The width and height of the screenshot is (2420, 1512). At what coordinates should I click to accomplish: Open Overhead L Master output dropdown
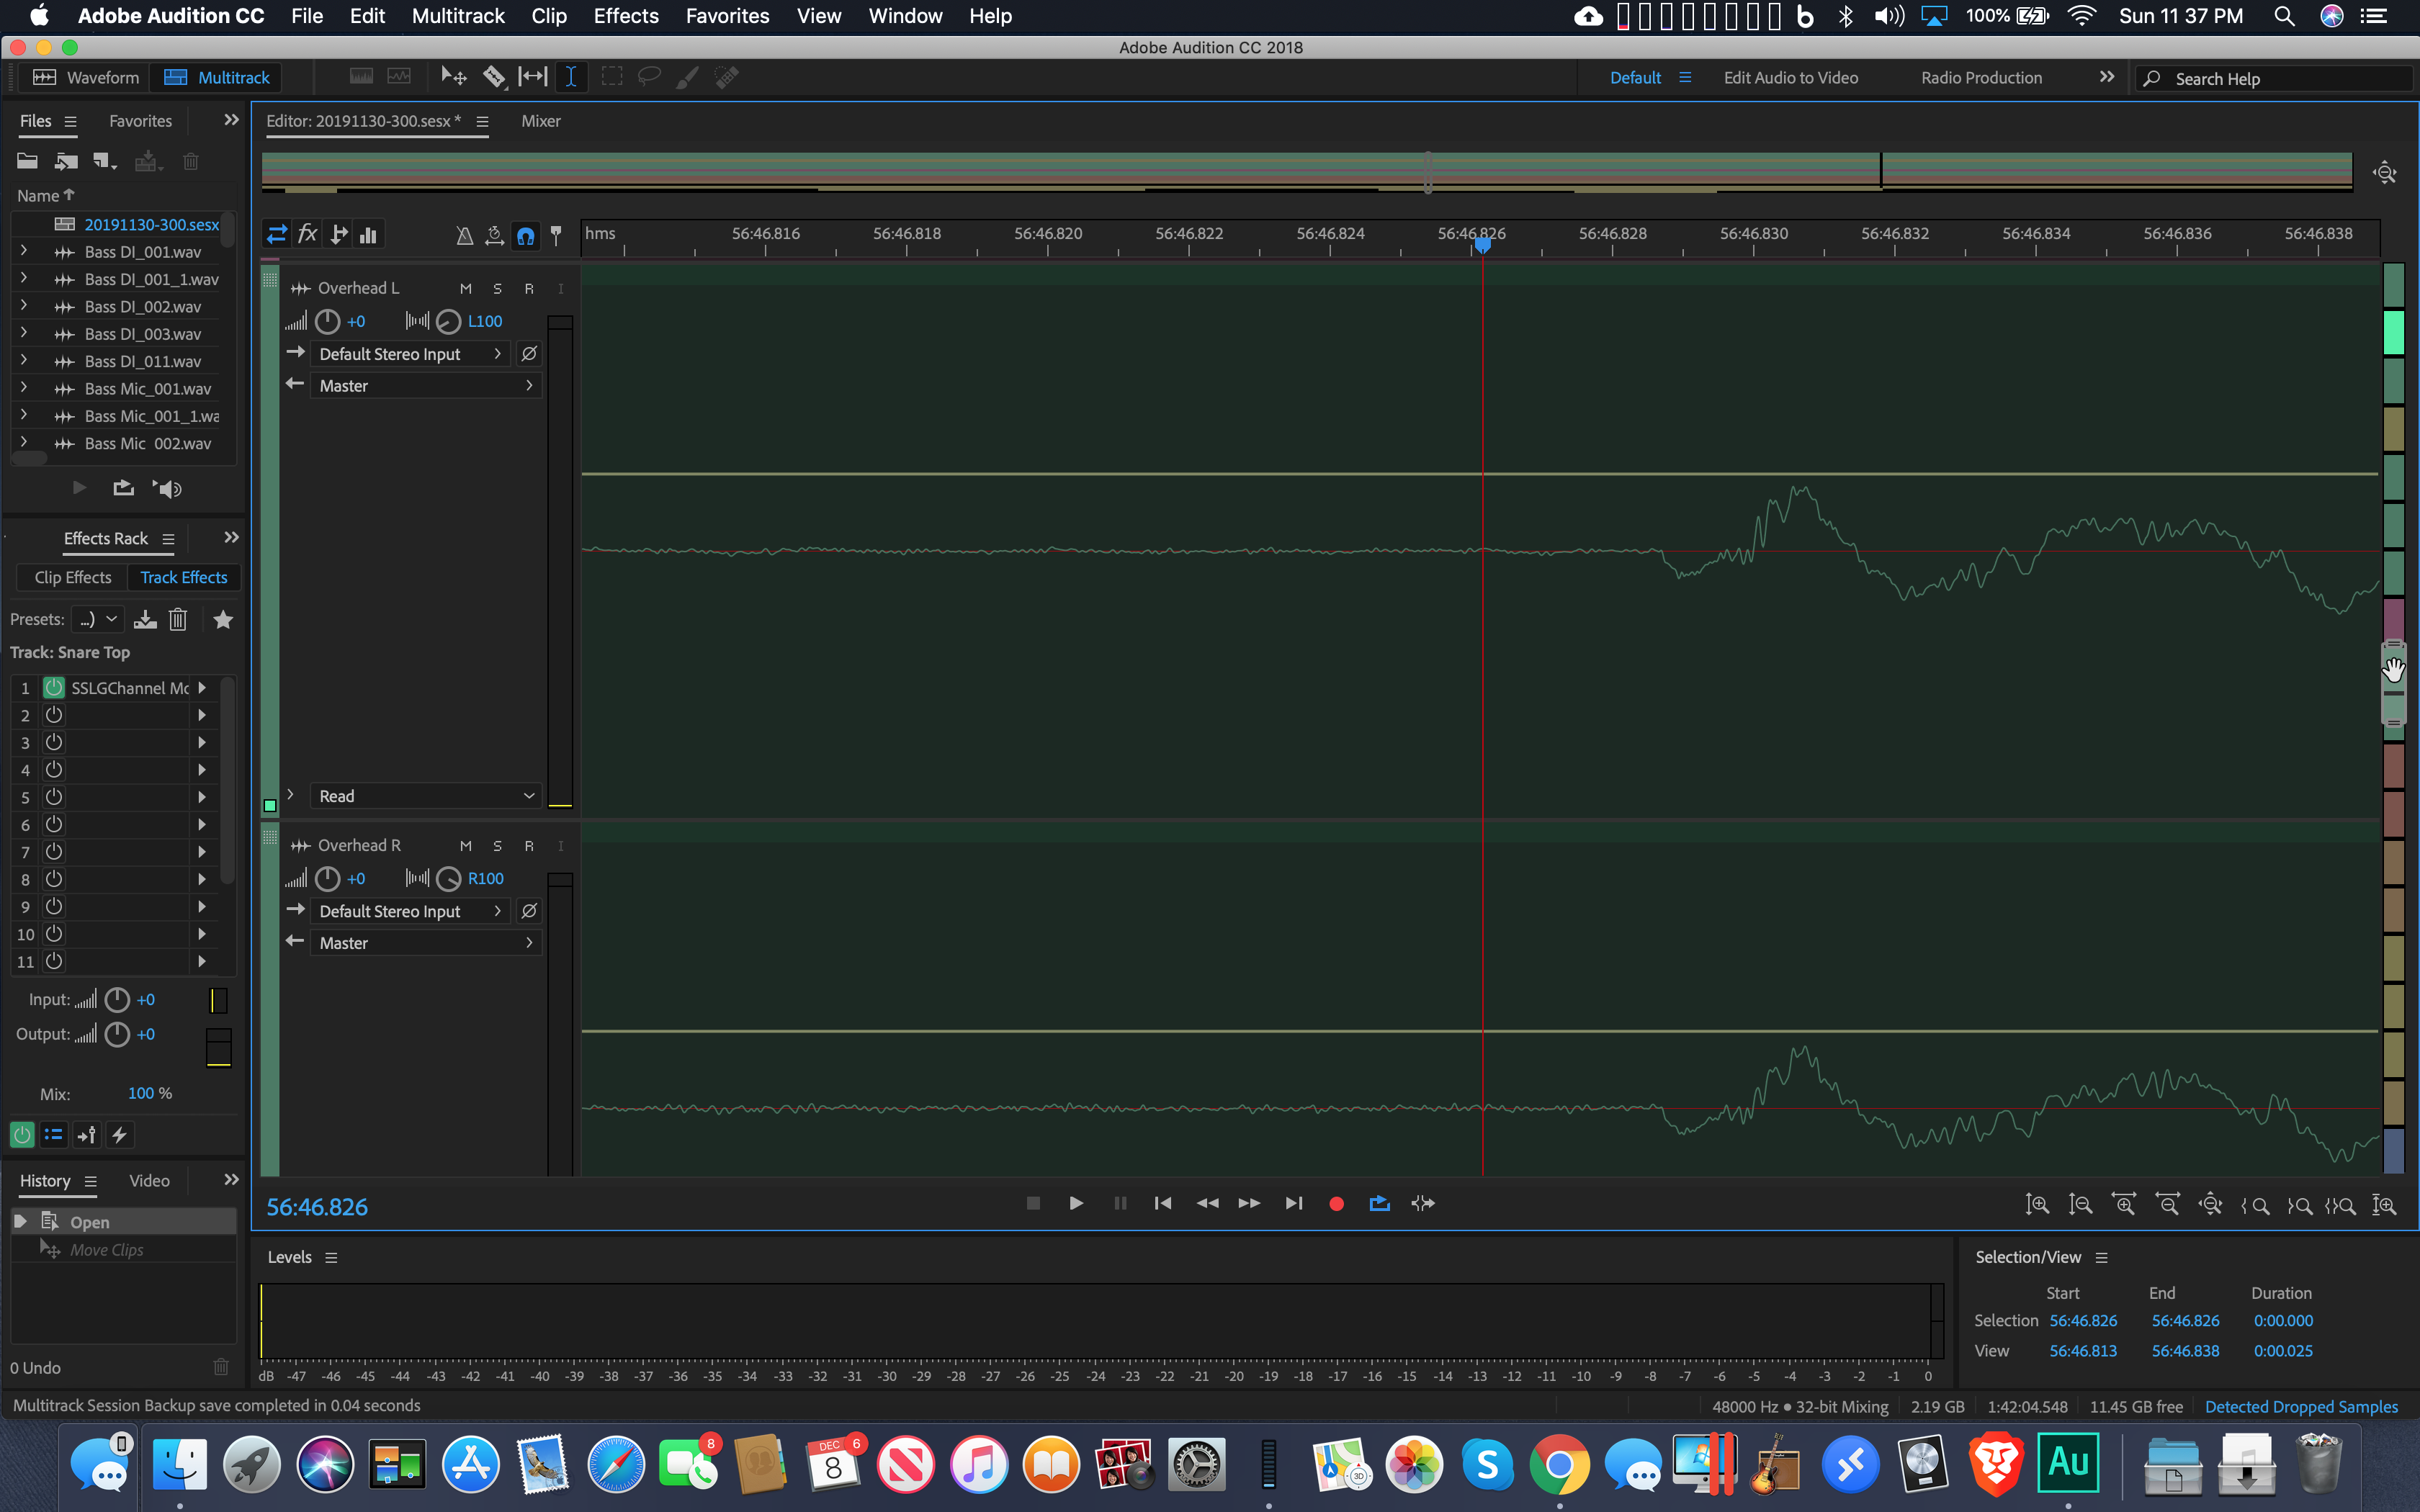426,385
